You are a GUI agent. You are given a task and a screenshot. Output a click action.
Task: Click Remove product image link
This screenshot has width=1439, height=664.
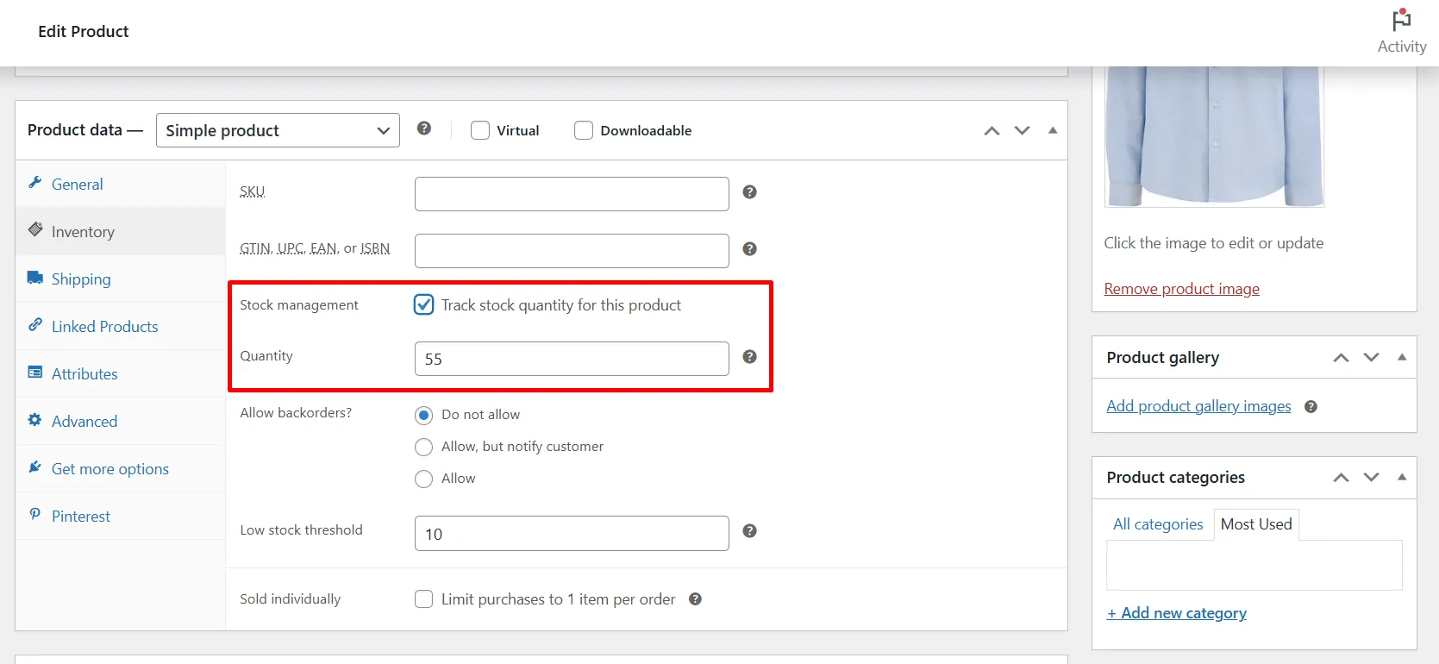coord(1182,289)
